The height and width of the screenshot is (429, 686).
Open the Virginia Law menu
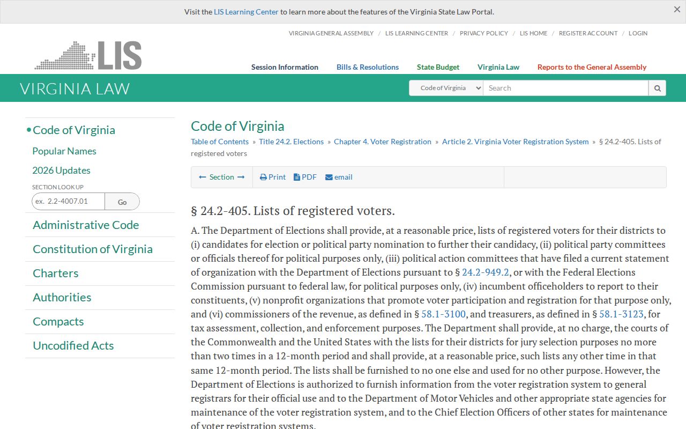click(498, 67)
